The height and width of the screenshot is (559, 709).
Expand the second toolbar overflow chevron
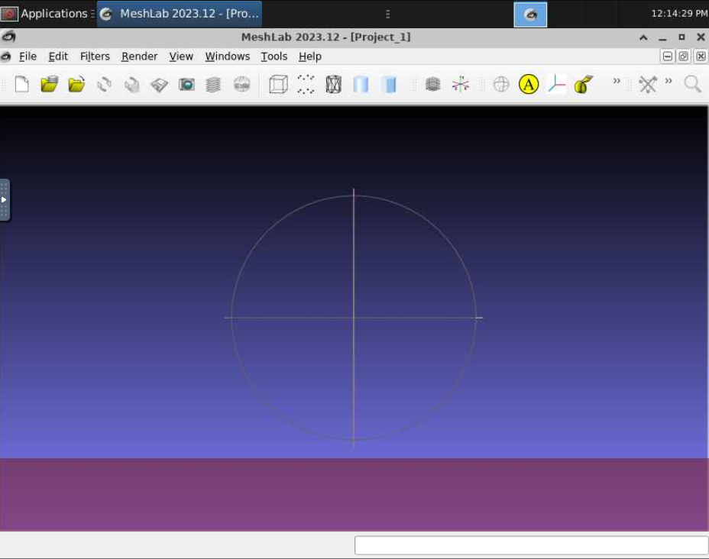(669, 82)
